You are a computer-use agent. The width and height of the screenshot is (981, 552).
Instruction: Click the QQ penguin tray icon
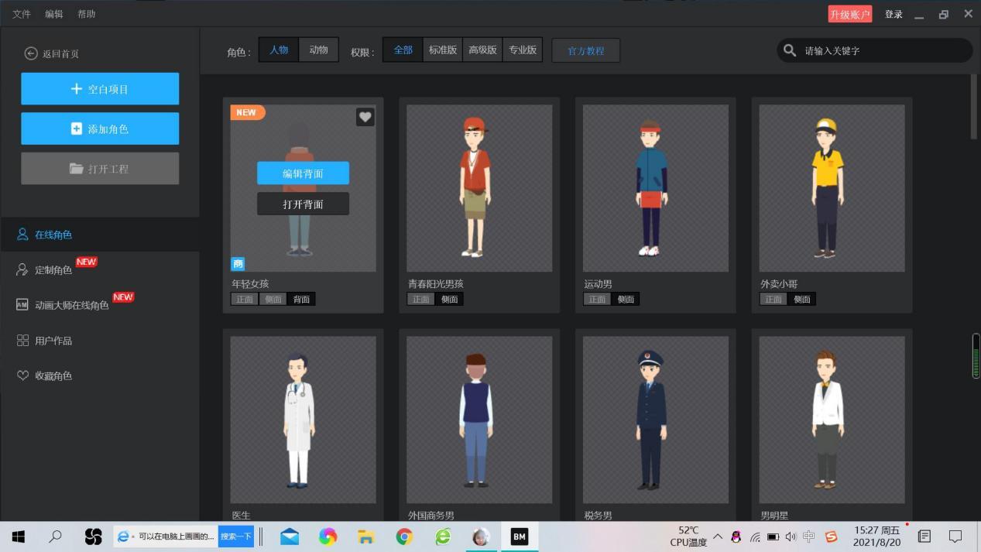[x=736, y=537]
